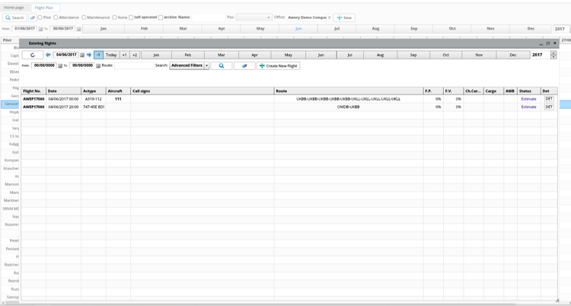This screenshot has height=306, width=571.
Task: Click the Create New Flight button
Action: pyautogui.click(x=278, y=66)
